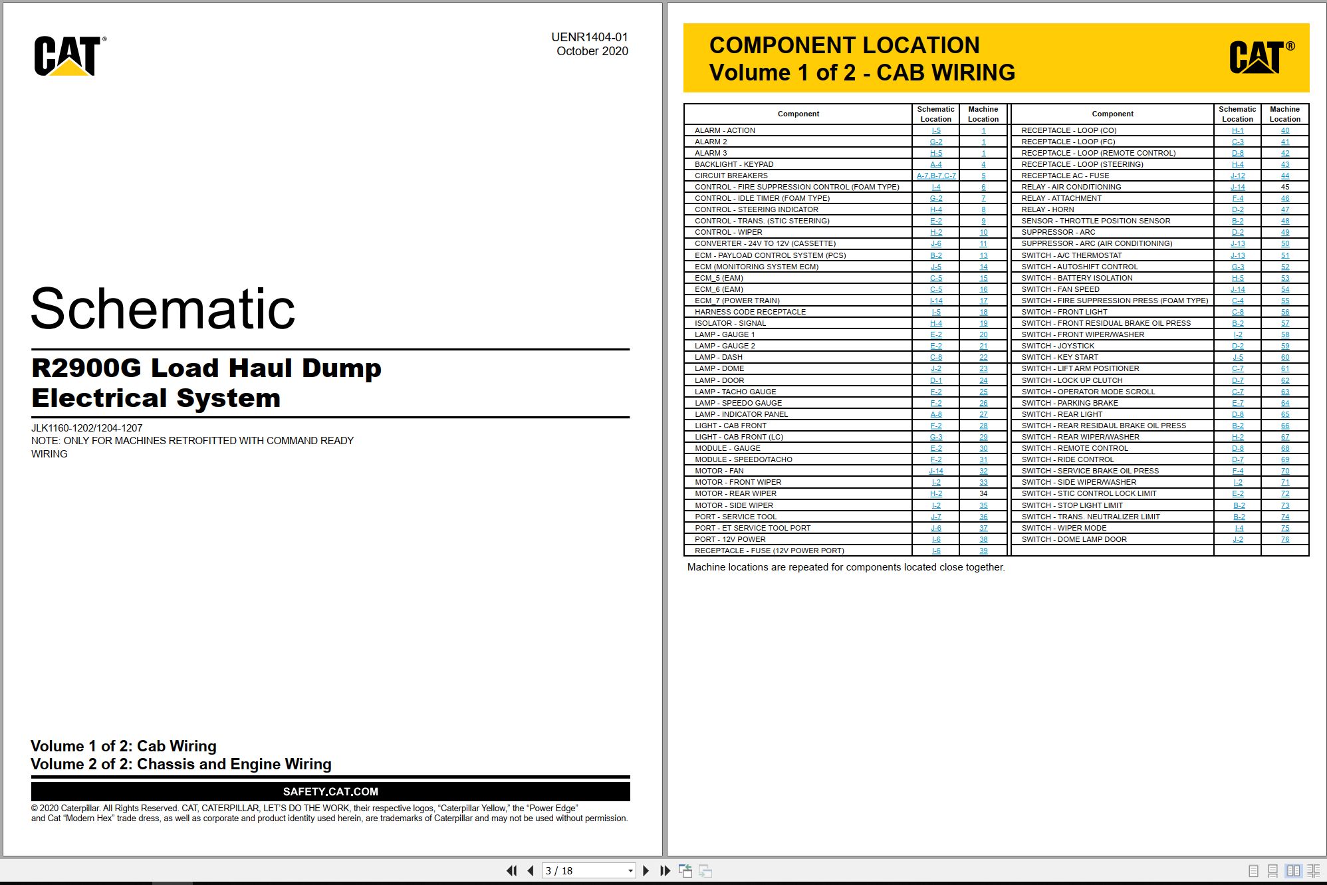1327x885 pixels.
Task: Click schematic link I-14 for ECM_7 (POWER TRAIN)
Action: point(936,301)
